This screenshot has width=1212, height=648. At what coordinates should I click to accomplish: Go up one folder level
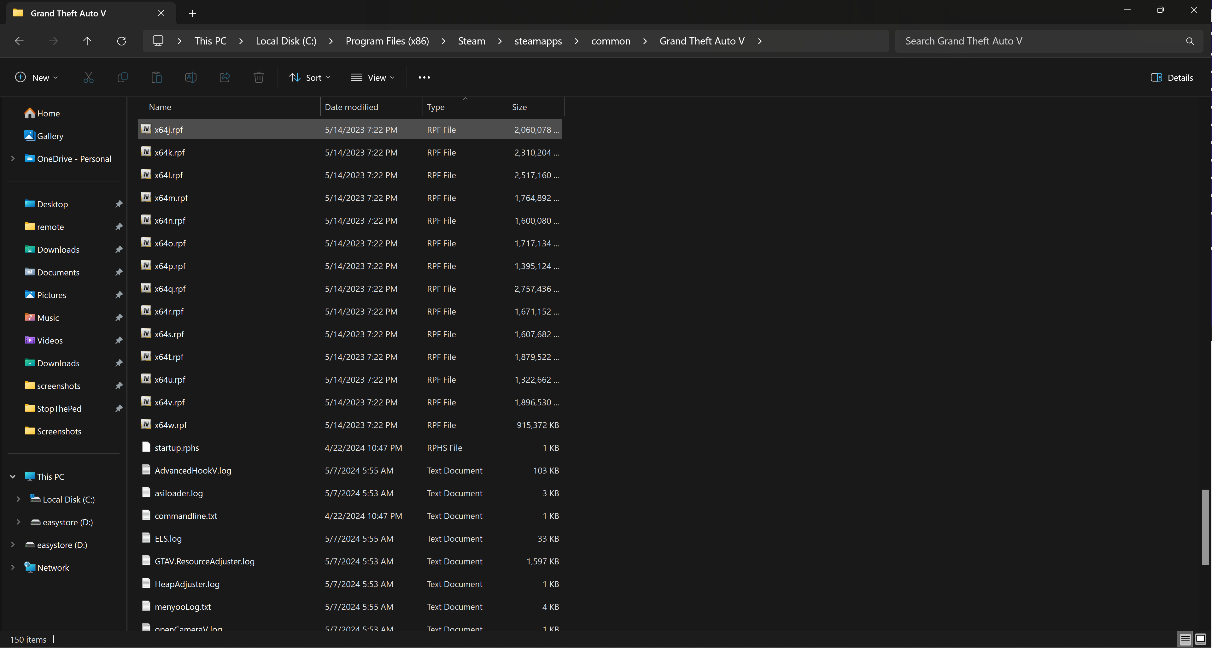pyautogui.click(x=87, y=41)
